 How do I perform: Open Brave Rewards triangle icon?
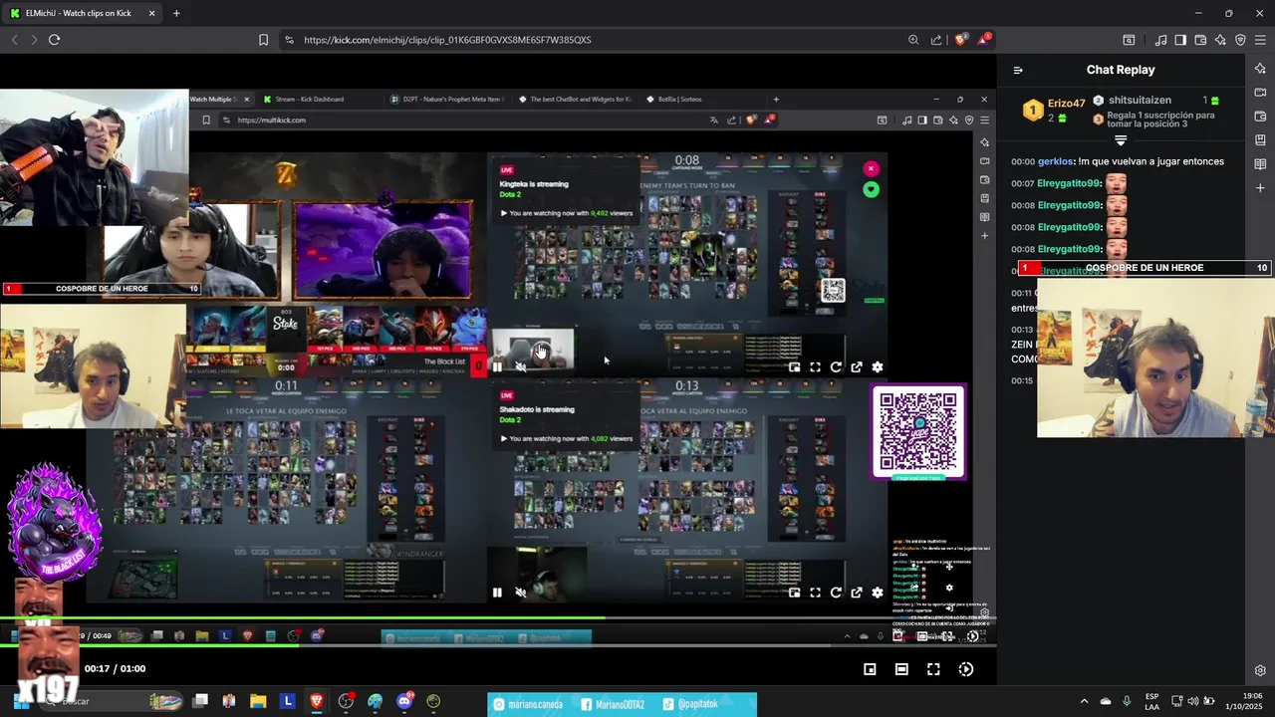click(x=984, y=40)
